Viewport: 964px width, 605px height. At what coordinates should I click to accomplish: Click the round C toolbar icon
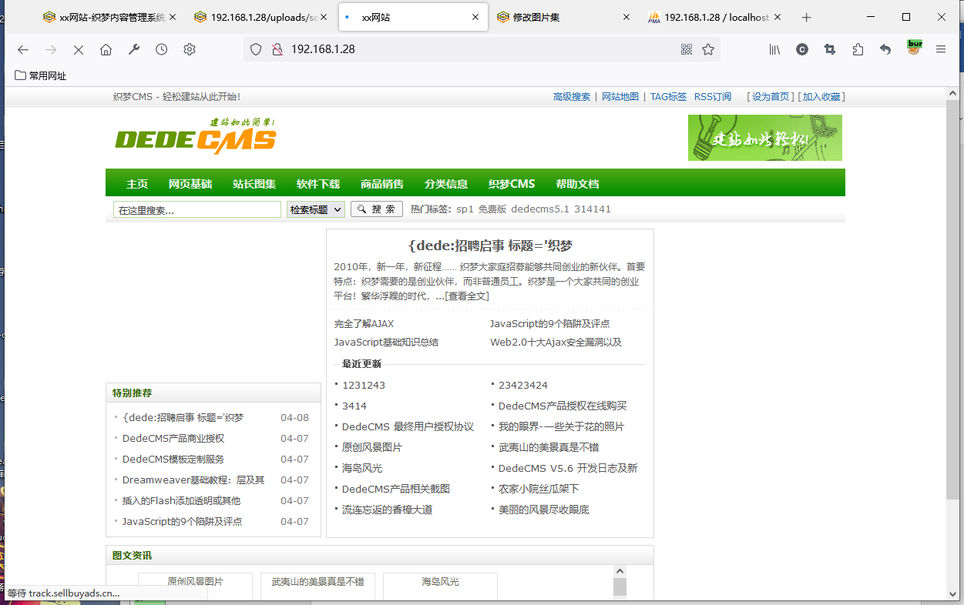[802, 49]
